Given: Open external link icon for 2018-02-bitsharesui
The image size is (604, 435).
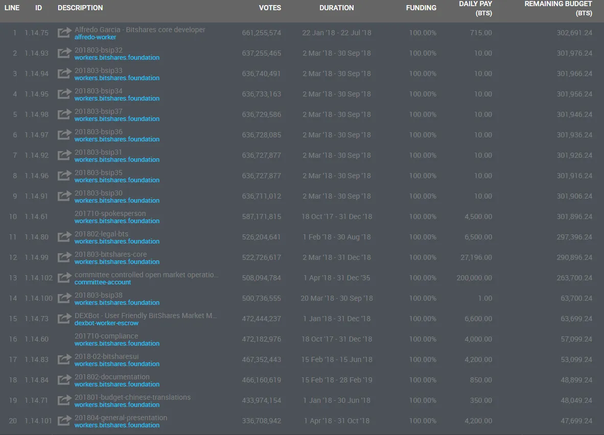Looking at the screenshot, I should click(64, 359).
